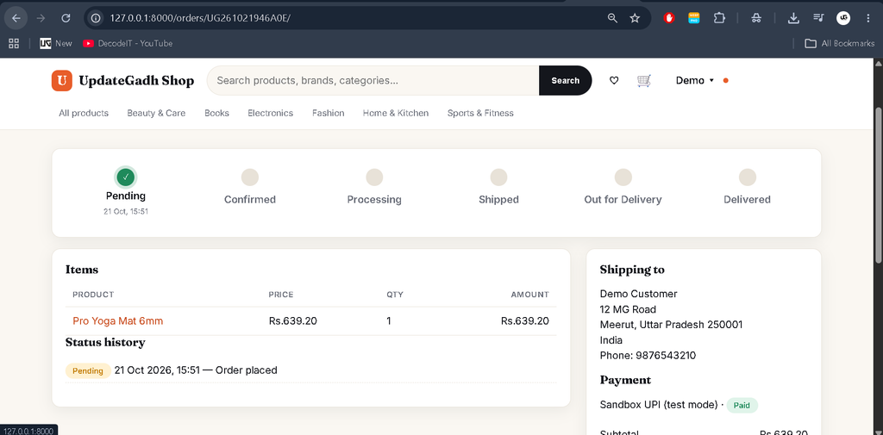
Task: Bookmark this page with the star icon
Action: (x=635, y=18)
